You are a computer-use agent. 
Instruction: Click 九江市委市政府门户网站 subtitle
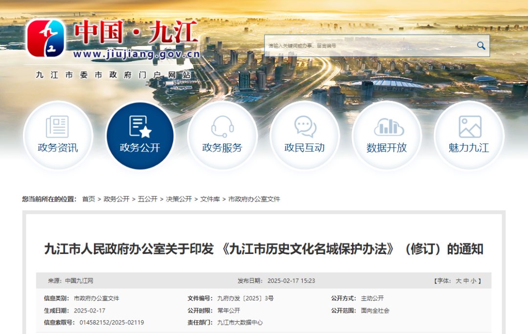[113, 75]
